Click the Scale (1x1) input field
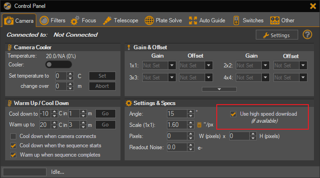Screen dimensions: 320x178 click(177, 125)
